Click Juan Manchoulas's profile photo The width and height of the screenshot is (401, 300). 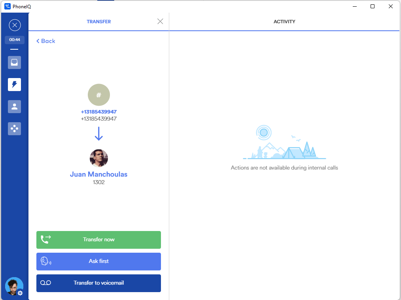coord(99,158)
